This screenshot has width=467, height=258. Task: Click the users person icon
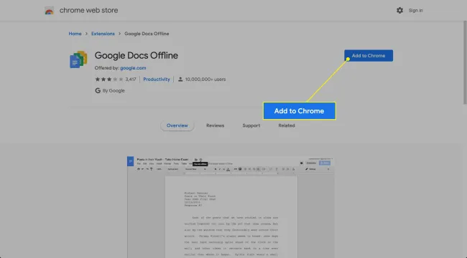180,80
